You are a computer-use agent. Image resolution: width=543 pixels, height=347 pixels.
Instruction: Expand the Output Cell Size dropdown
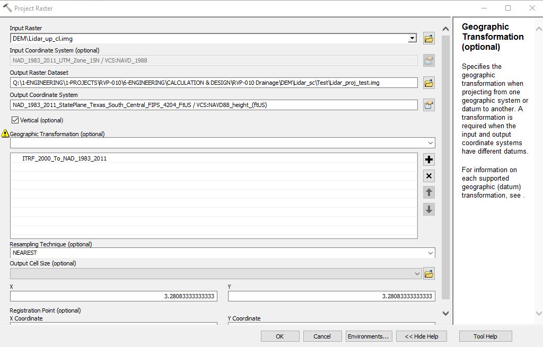[x=417, y=274]
